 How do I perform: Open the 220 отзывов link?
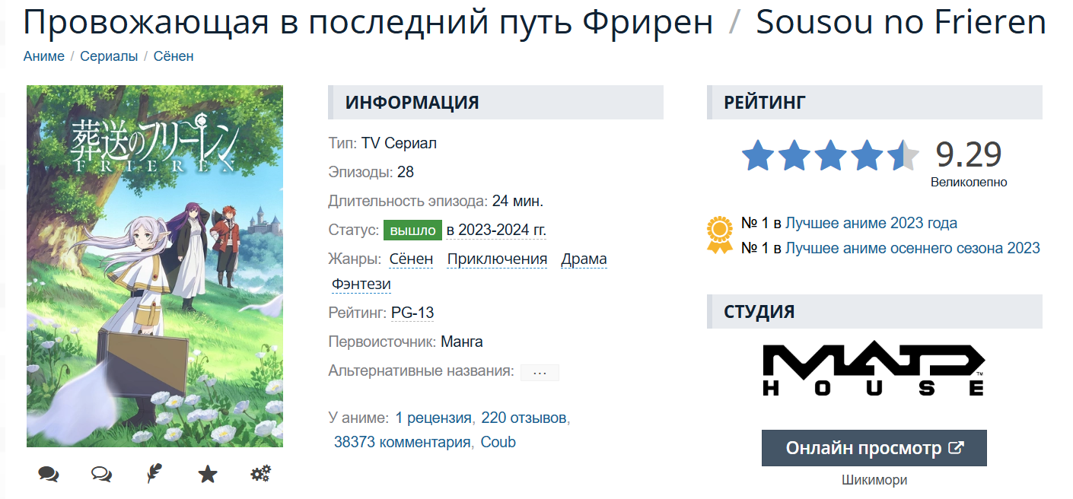tap(524, 418)
